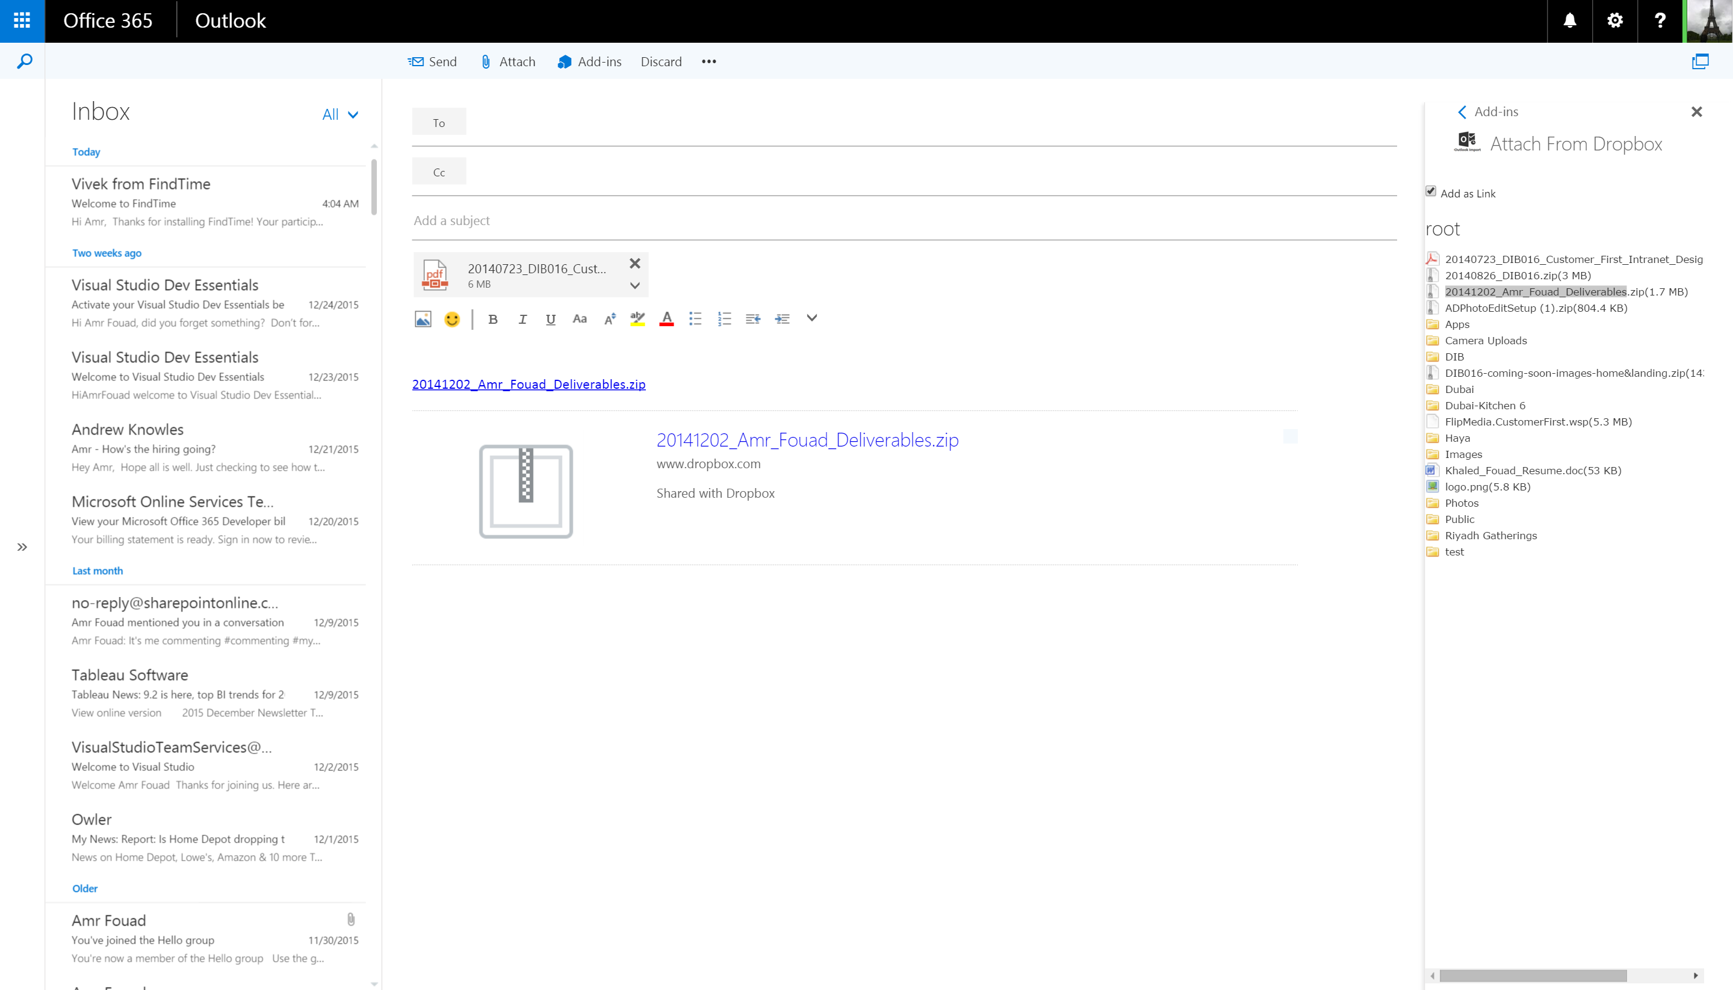Viewport: 1733px width, 990px height.
Task: Insert a bulleted list
Action: tap(695, 319)
